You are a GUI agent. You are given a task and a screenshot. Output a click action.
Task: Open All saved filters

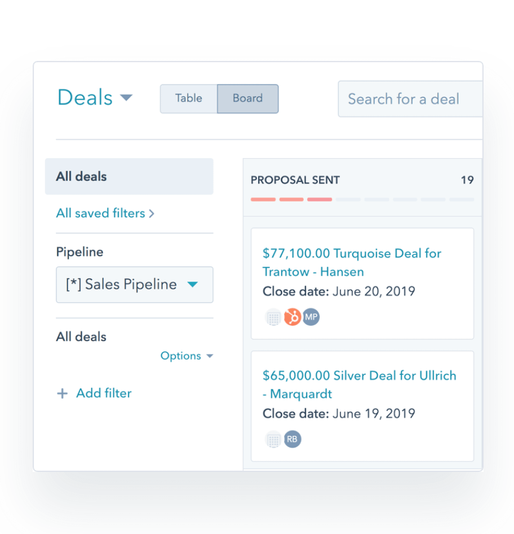tap(105, 213)
